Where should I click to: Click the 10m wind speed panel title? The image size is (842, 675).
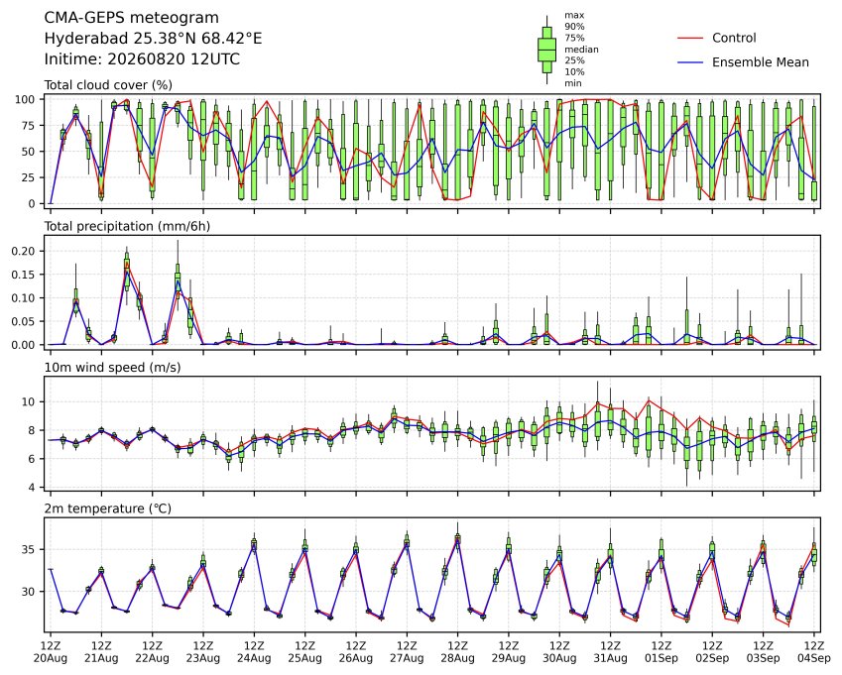[112, 368]
